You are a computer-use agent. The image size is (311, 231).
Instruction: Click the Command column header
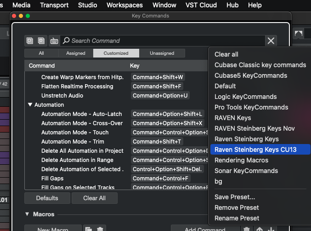[42, 66]
